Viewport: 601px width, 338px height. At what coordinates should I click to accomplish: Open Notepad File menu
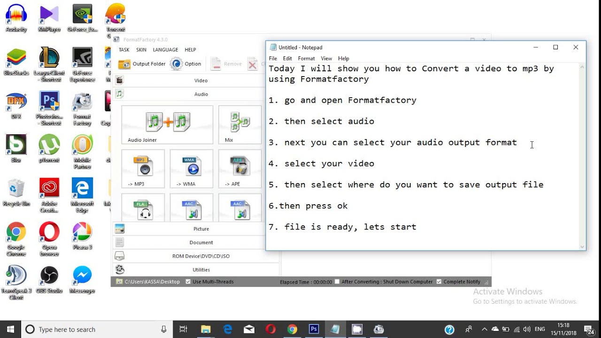273,59
